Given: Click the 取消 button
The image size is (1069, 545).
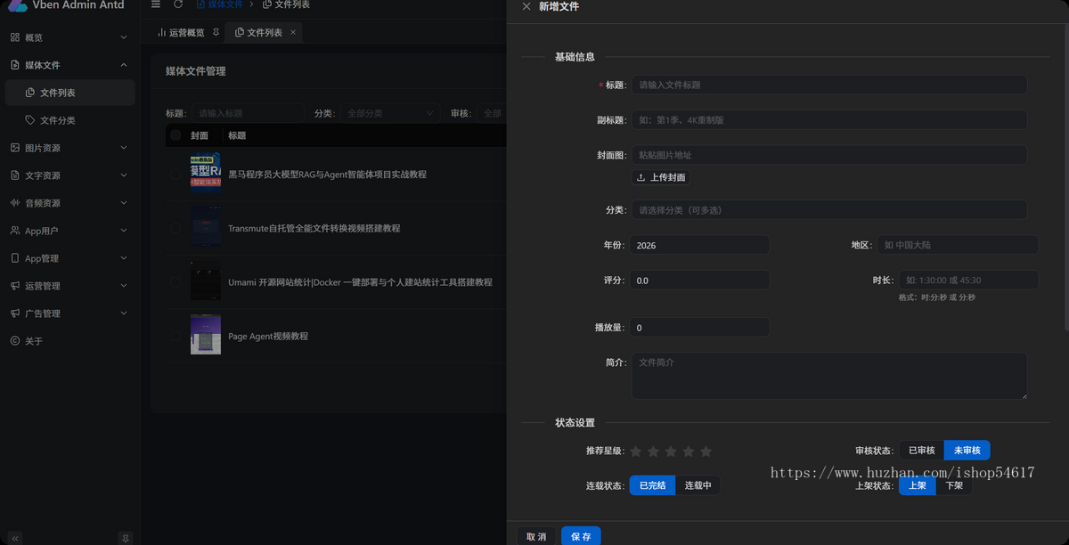Looking at the screenshot, I should coord(536,536).
